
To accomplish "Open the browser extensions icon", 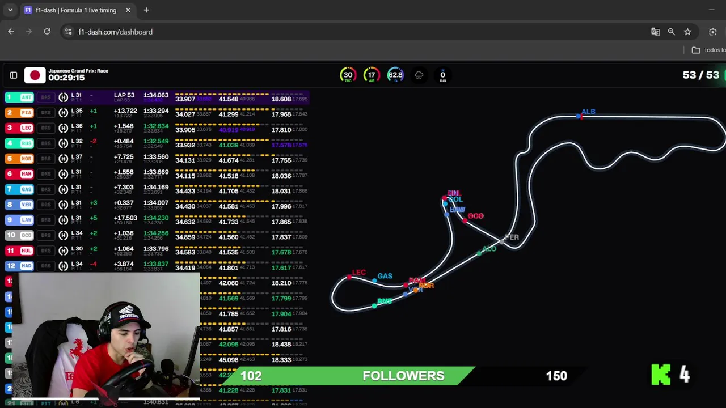I will point(713,32).
